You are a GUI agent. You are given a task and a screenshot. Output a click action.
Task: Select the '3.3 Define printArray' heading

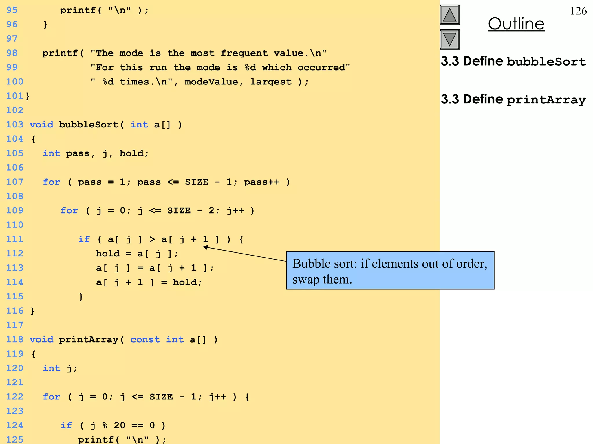(513, 100)
